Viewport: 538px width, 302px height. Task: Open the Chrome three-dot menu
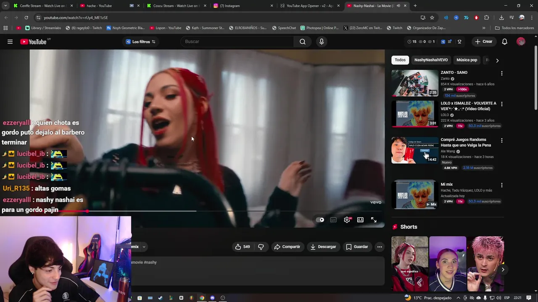(x=532, y=18)
